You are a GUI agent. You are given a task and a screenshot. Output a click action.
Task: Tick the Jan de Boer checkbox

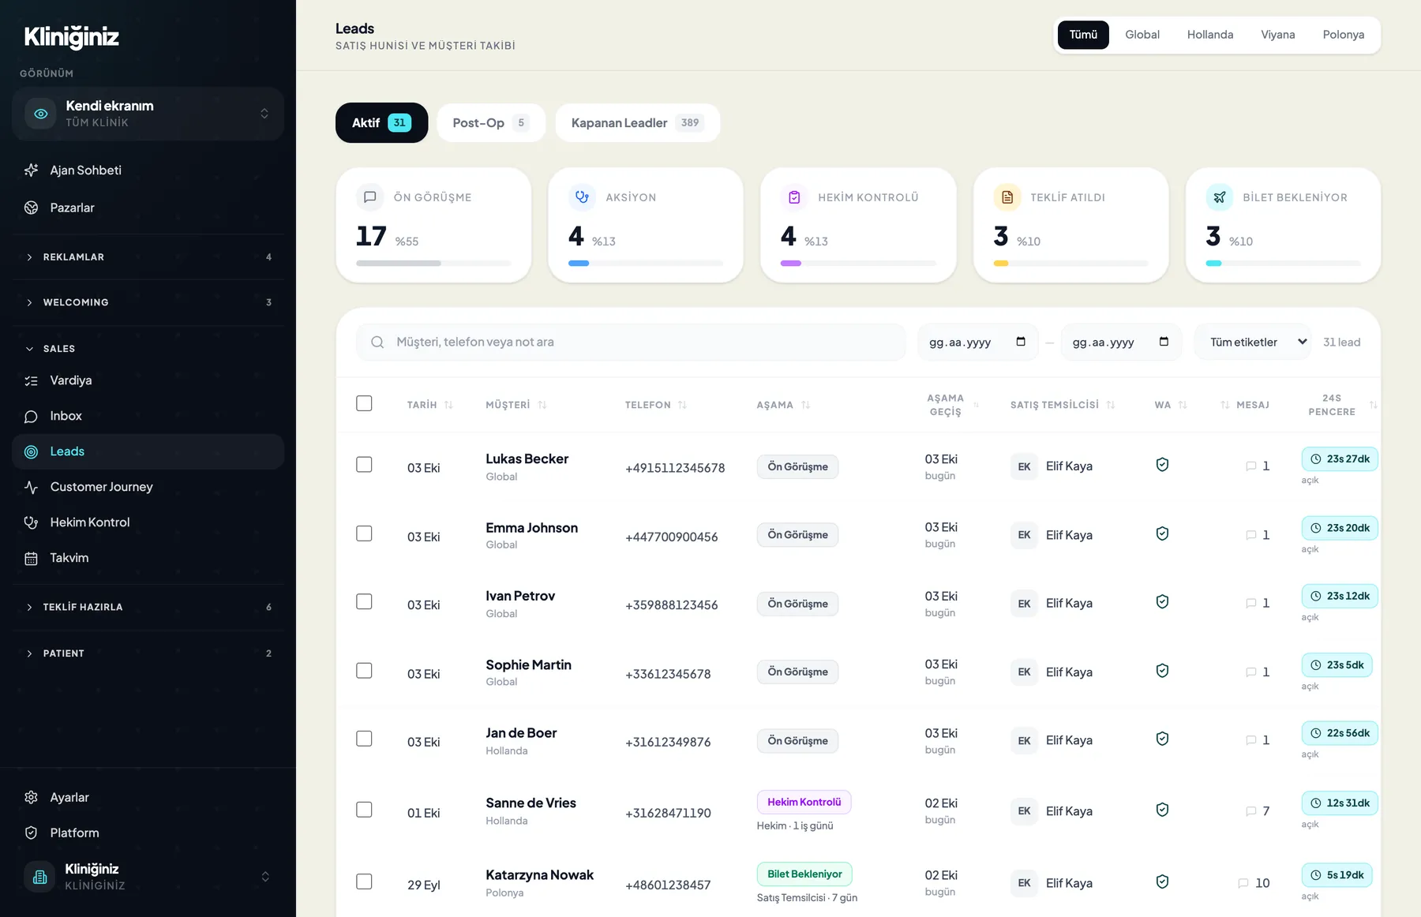pyautogui.click(x=364, y=739)
